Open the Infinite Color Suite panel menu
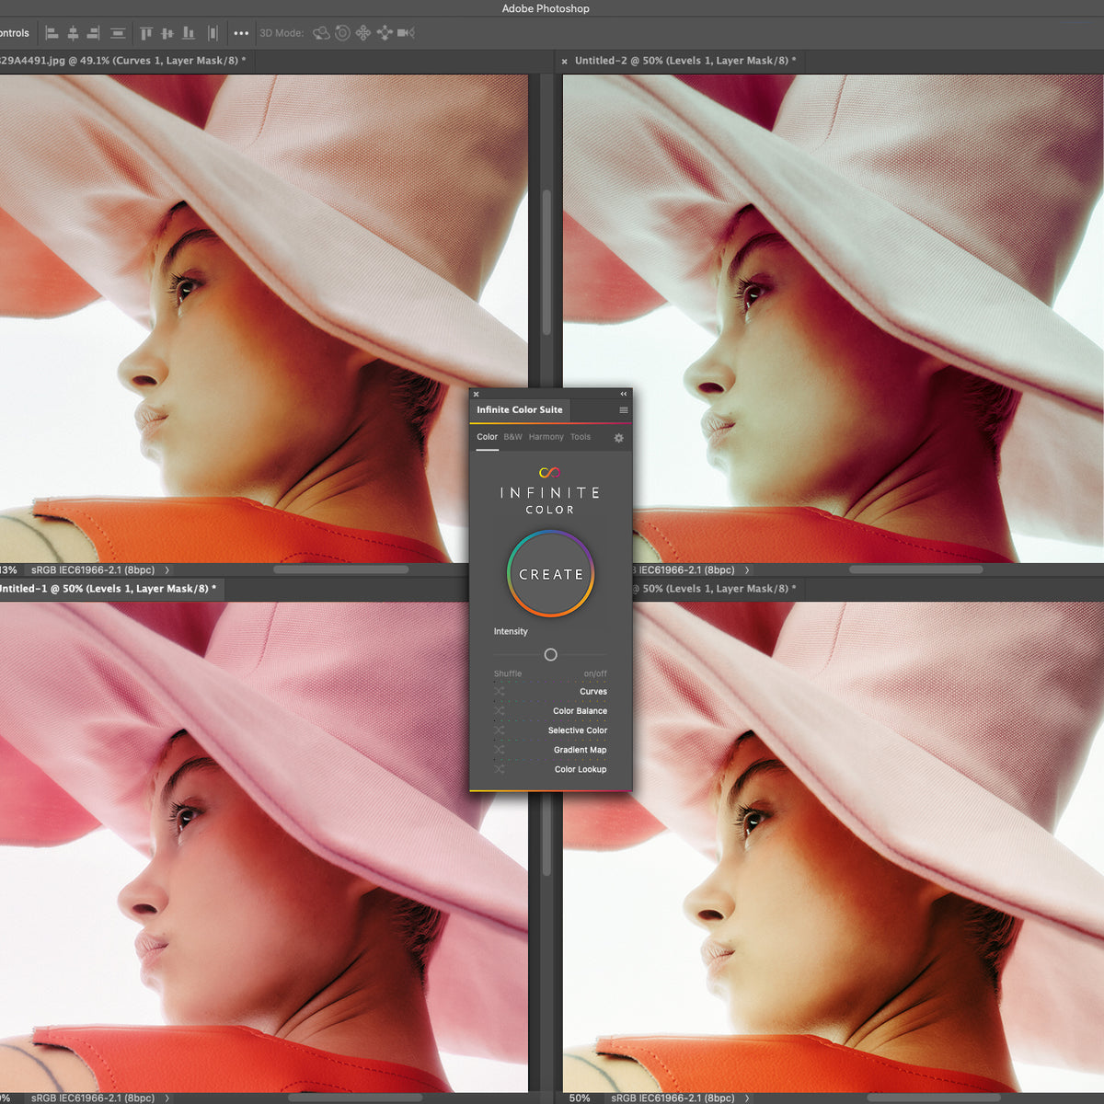This screenshot has height=1104, width=1104. point(624,410)
